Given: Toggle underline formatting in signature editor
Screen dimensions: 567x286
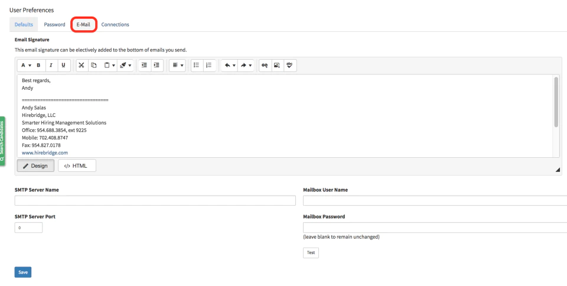Looking at the screenshot, I should [64, 66].
